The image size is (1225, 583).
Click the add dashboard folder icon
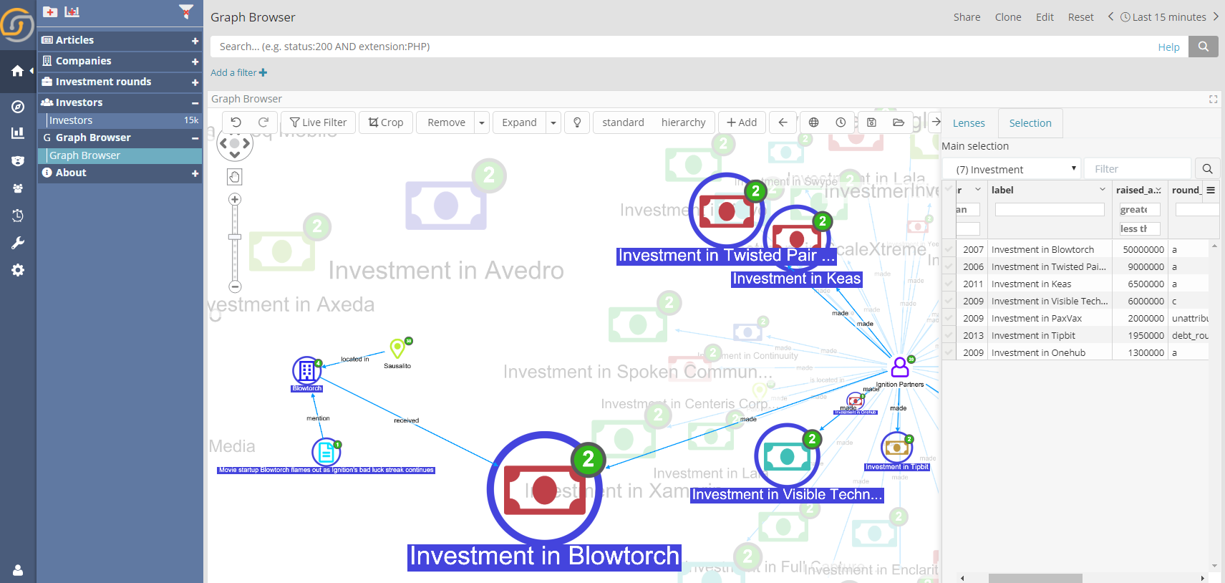click(x=50, y=11)
